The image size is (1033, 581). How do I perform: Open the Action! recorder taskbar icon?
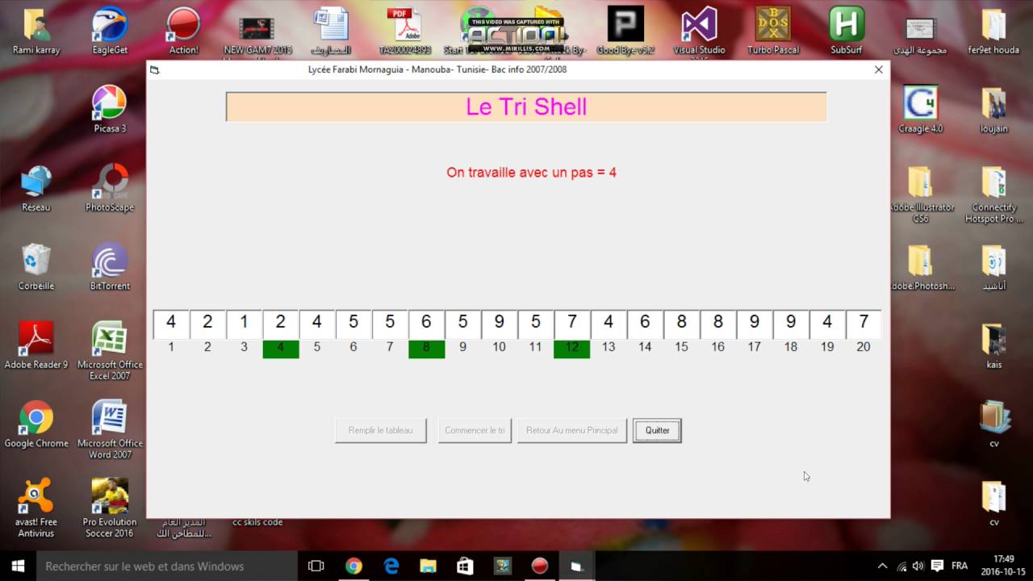pyautogui.click(x=540, y=566)
